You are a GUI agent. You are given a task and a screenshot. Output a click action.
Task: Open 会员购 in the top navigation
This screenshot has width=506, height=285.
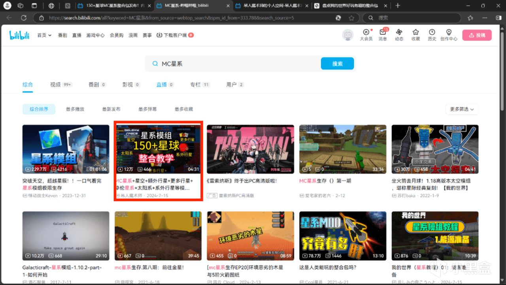click(x=117, y=35)
